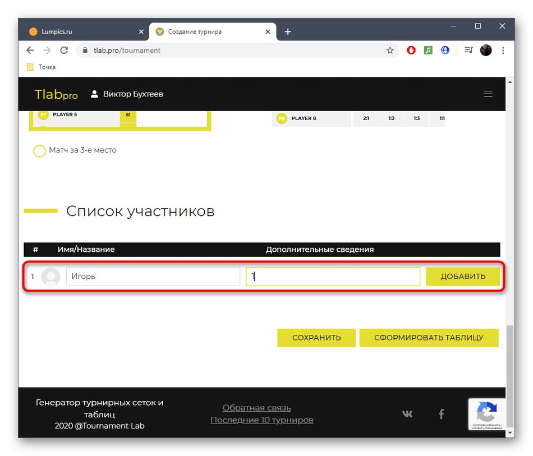Open Chrome's media playback control icon

click(x=468, y=50)
